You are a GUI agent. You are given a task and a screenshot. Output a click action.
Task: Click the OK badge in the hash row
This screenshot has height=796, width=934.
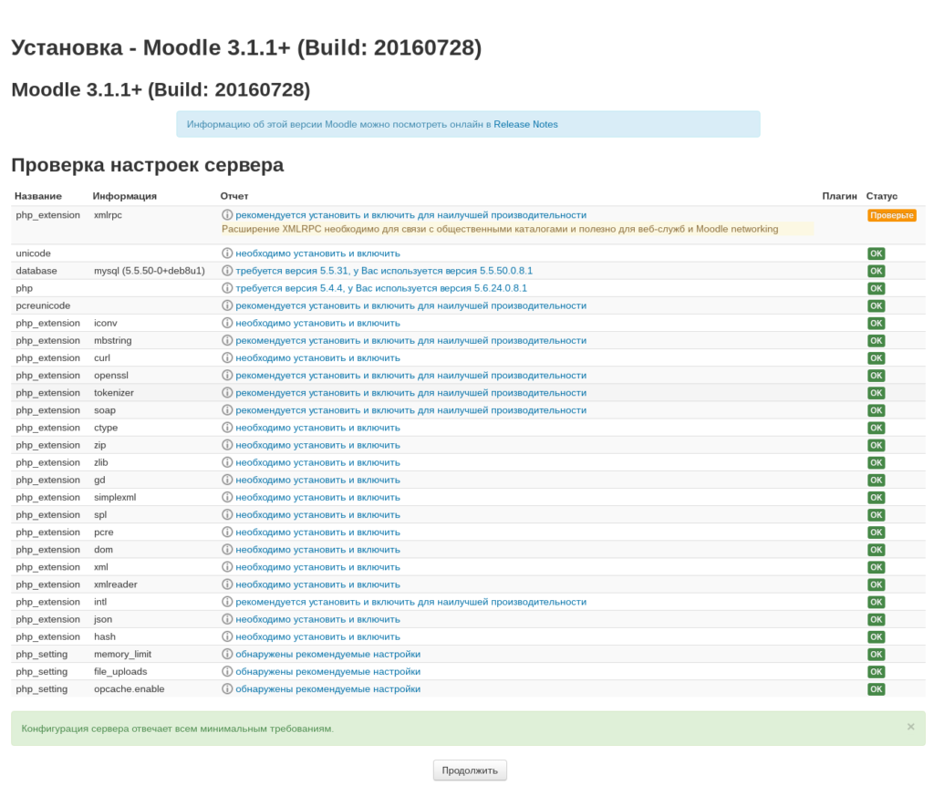coord(877,637)
